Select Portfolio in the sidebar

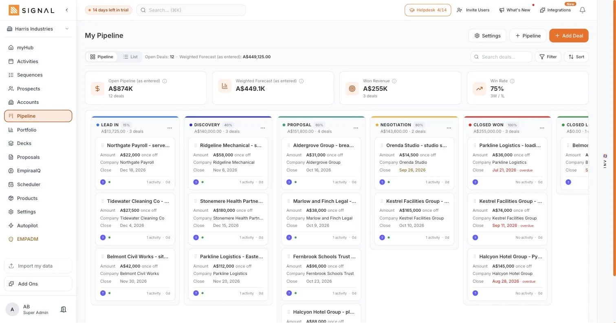[38, 130]
